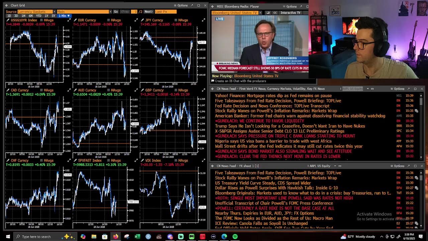
Task: Pop out the Chart Grid window arrow icon
Action: [192, 5]
